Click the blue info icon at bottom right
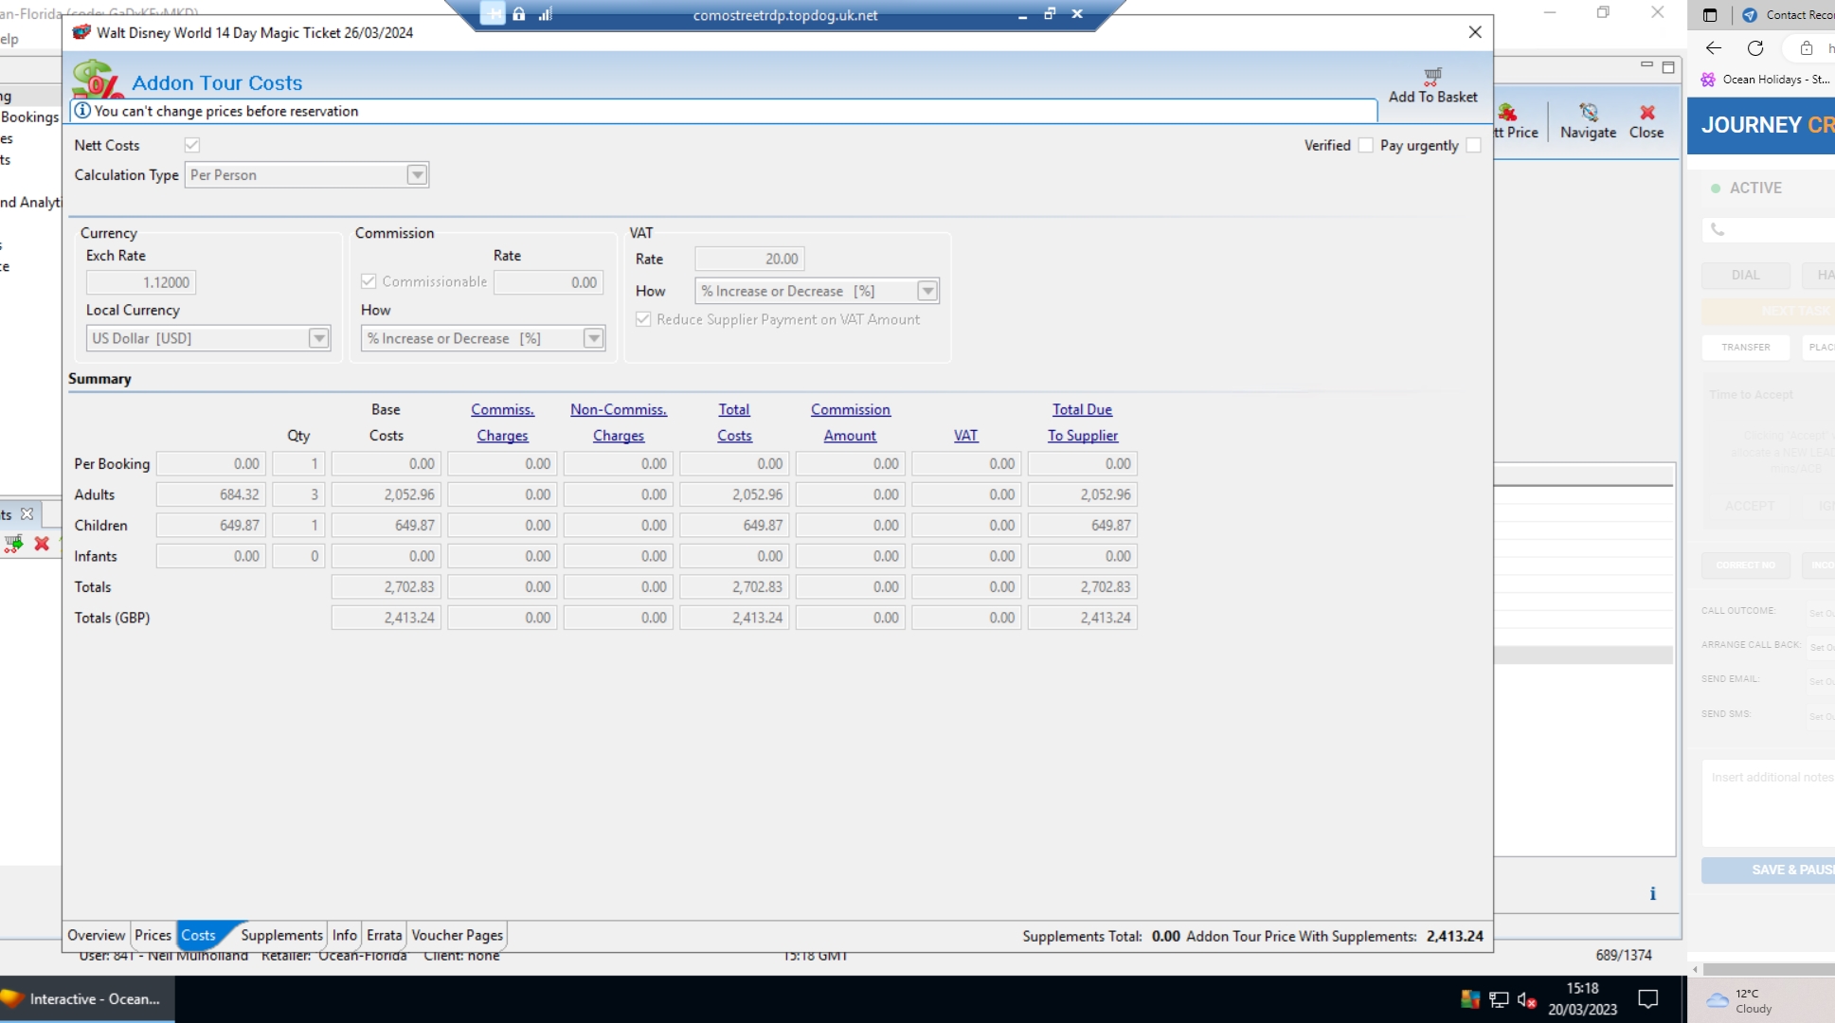The height and width of the screenshot is (1023, 1835). click(x=1652, y=893)
